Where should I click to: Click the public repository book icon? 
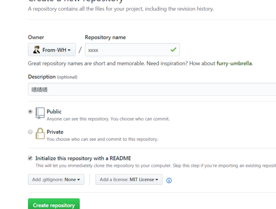pos(40,113)
